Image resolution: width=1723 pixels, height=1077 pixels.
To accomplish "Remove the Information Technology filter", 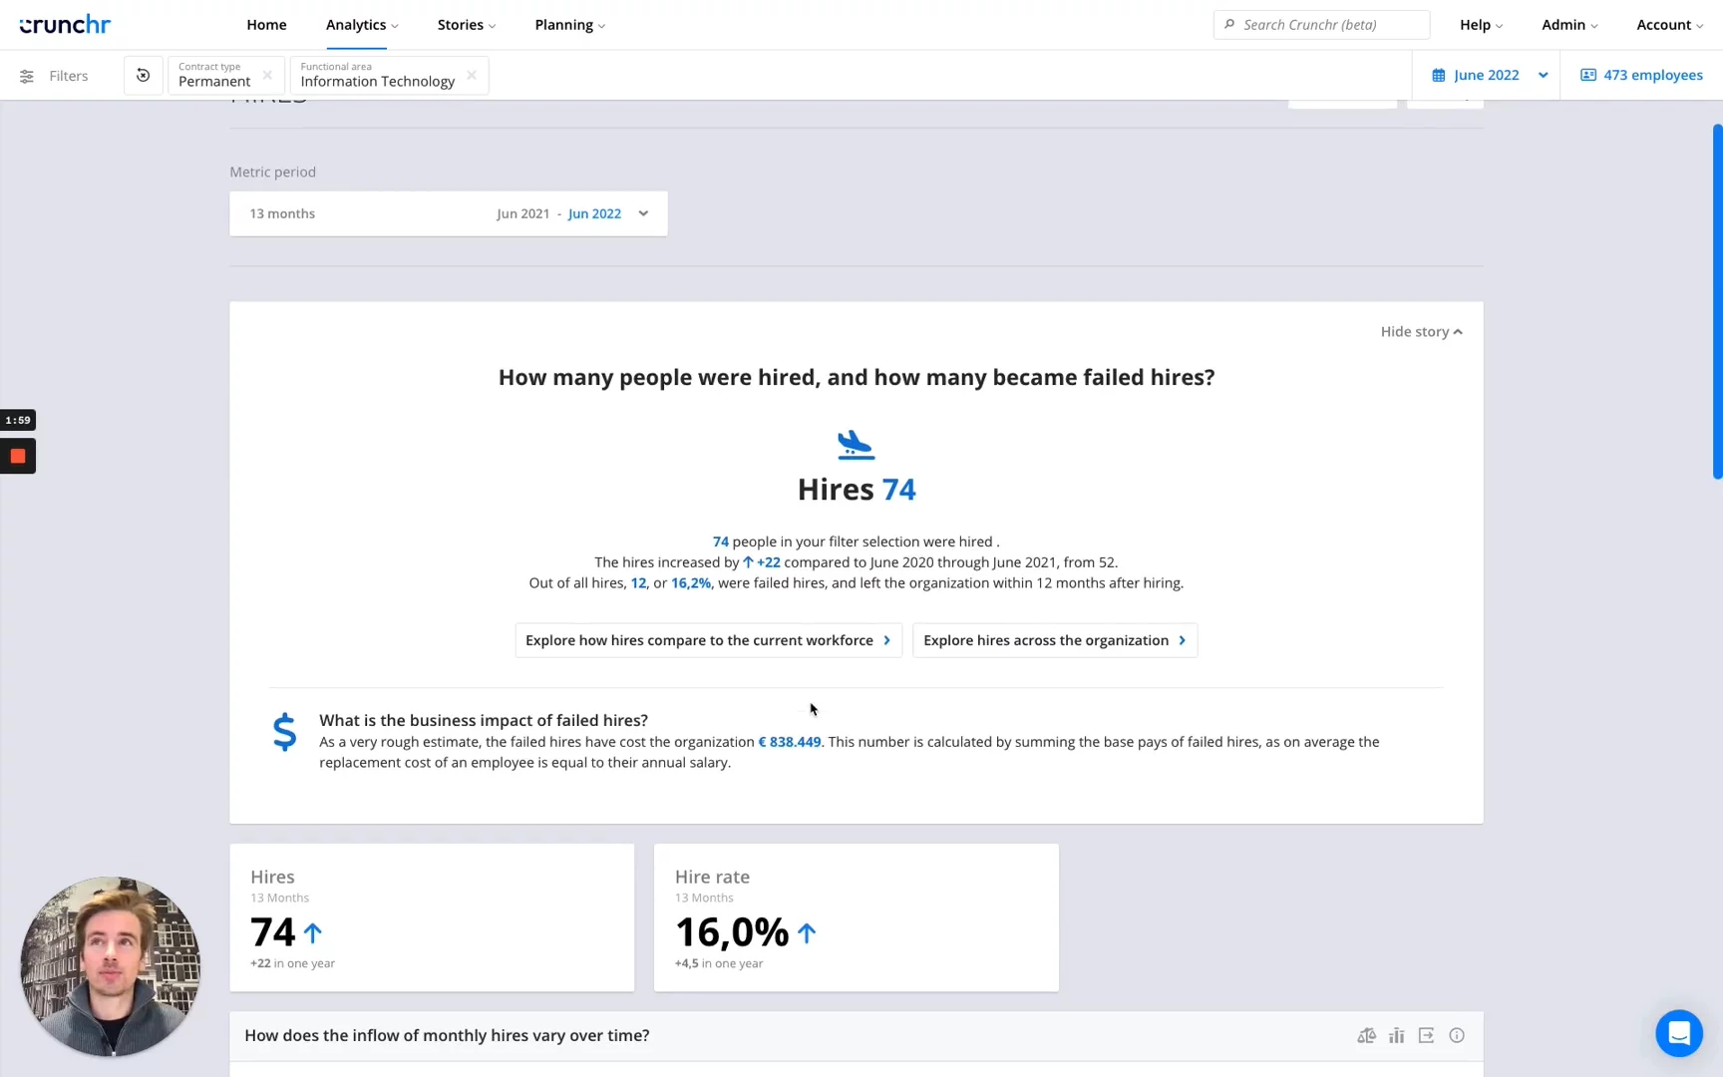I will [x=472, y=76].
